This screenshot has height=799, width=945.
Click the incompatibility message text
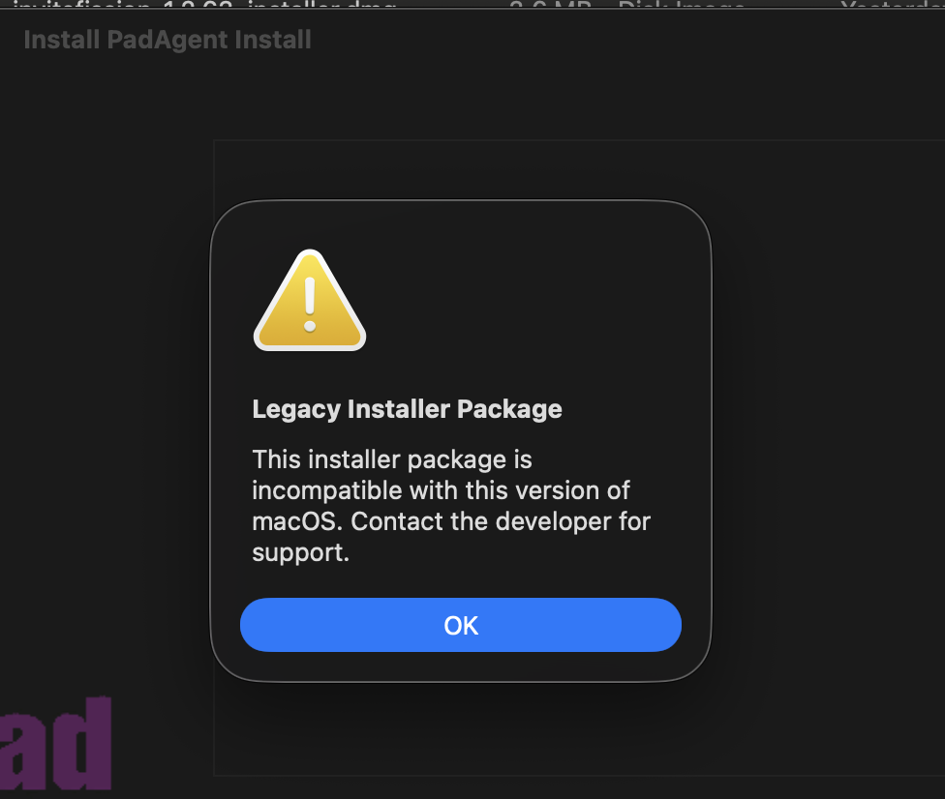tap(450, 506)
